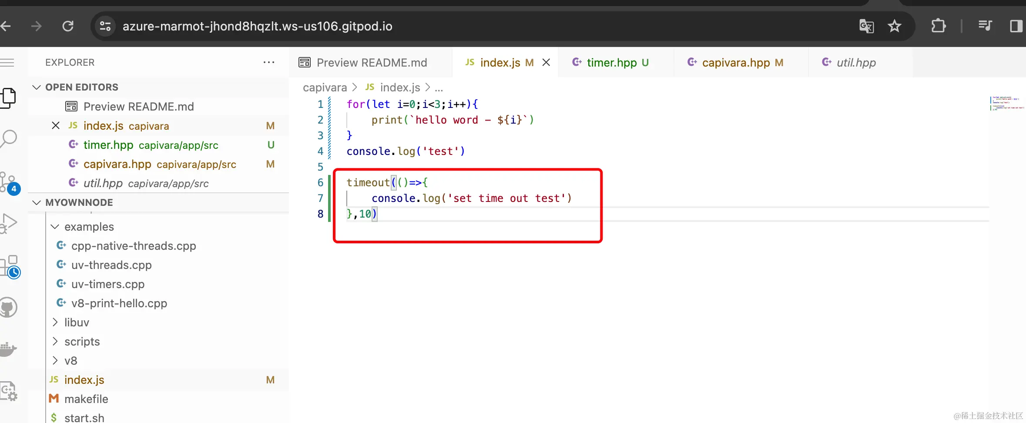Open the browser extensions puzzle icon
Screen dimensions: 1026x423
[939, 26]
